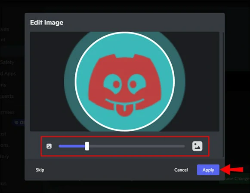
Task: Click the Skip button
Action: coord(40,170)
